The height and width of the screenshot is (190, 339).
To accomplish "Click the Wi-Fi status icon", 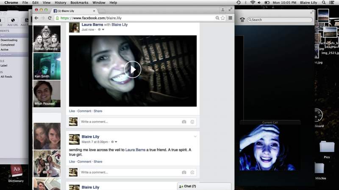I will click(x=253, y=3).
